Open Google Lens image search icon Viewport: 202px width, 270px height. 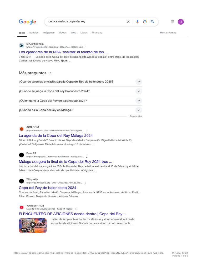(145, 22)
